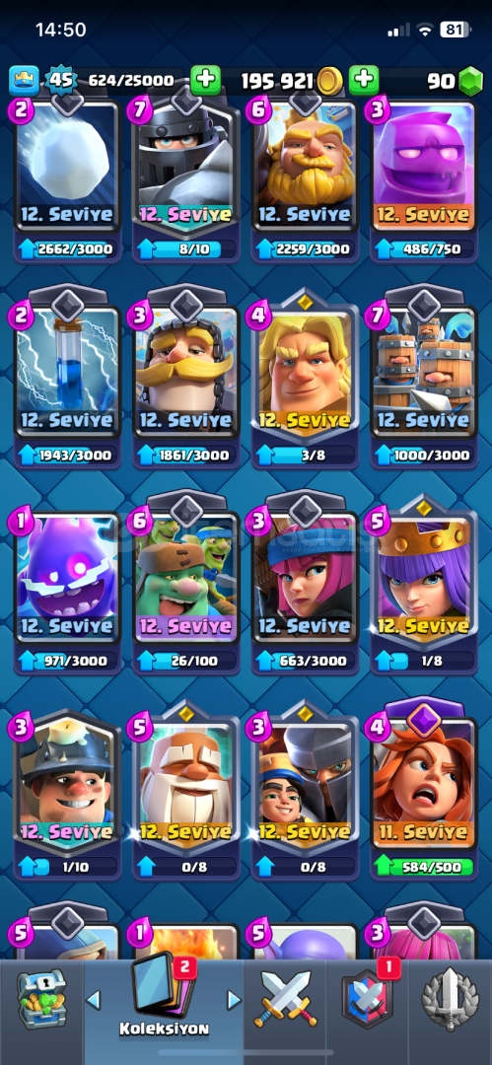Tap the green plus beside gold coins
The image size is (492, 1065).
pos(205,81)
